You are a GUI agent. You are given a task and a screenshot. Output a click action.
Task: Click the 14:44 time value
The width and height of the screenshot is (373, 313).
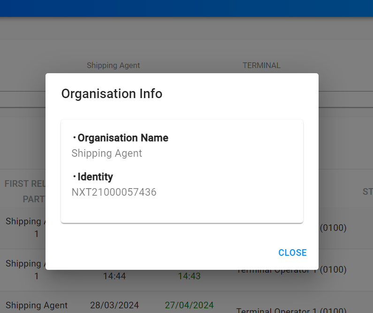click(x=114, y=276)
